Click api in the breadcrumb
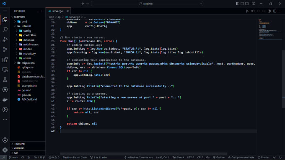 click(x=60, y=17)
